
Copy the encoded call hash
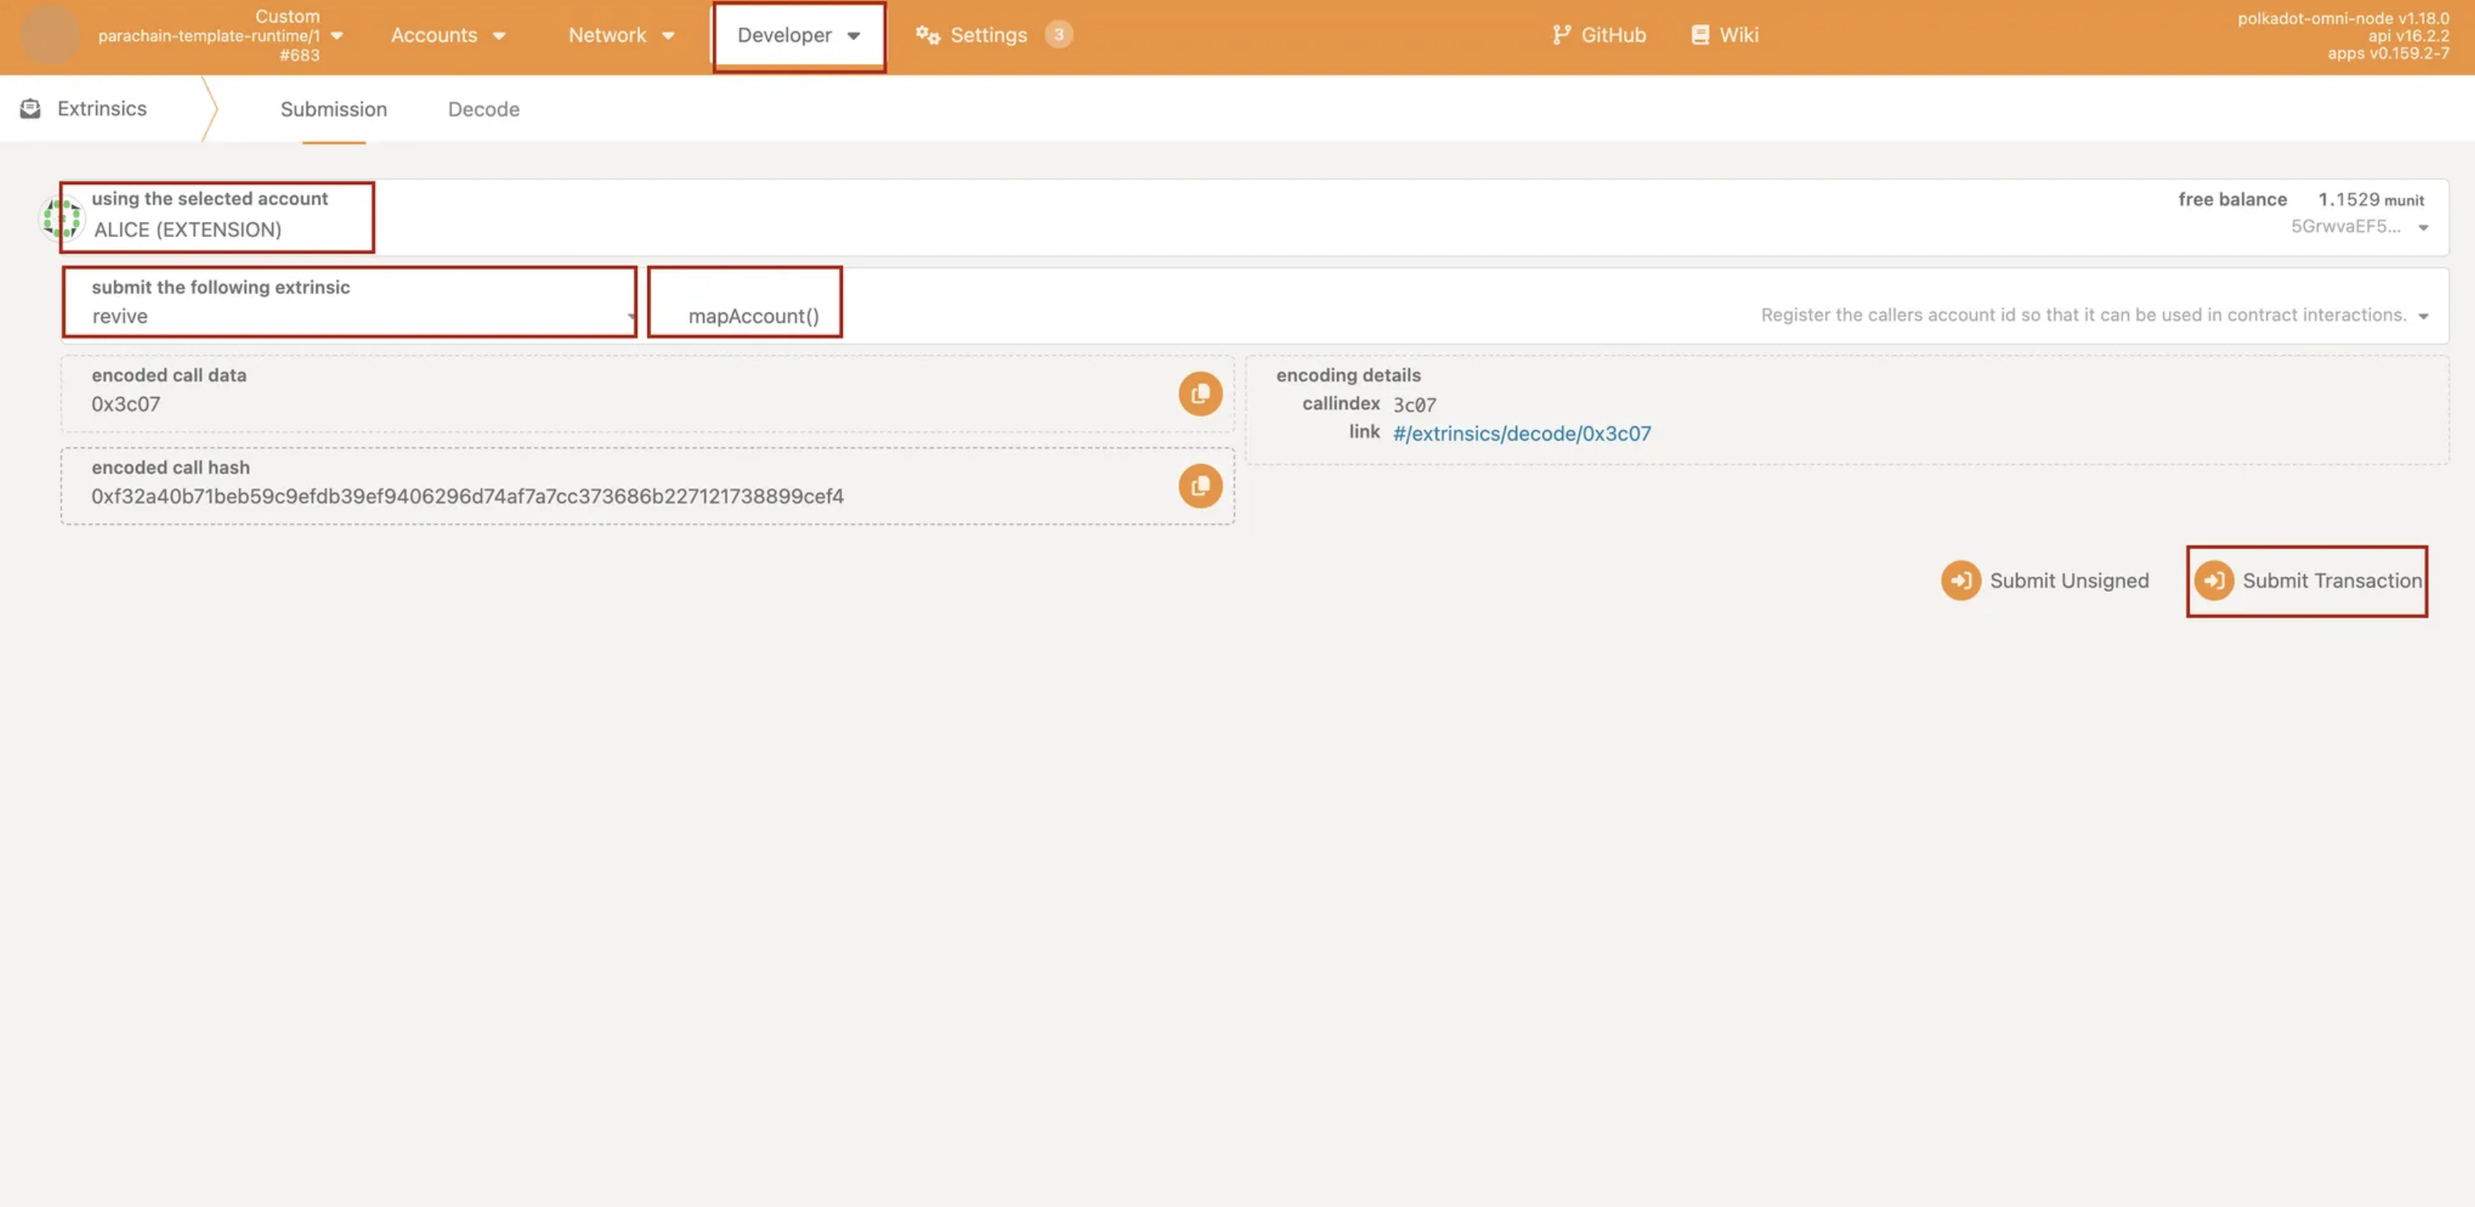(x=1200, y=486)
